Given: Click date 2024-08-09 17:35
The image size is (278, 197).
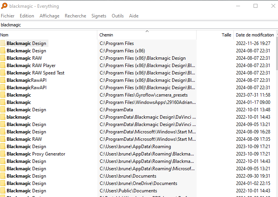Looking at the screenshot, I should point(253,139).
